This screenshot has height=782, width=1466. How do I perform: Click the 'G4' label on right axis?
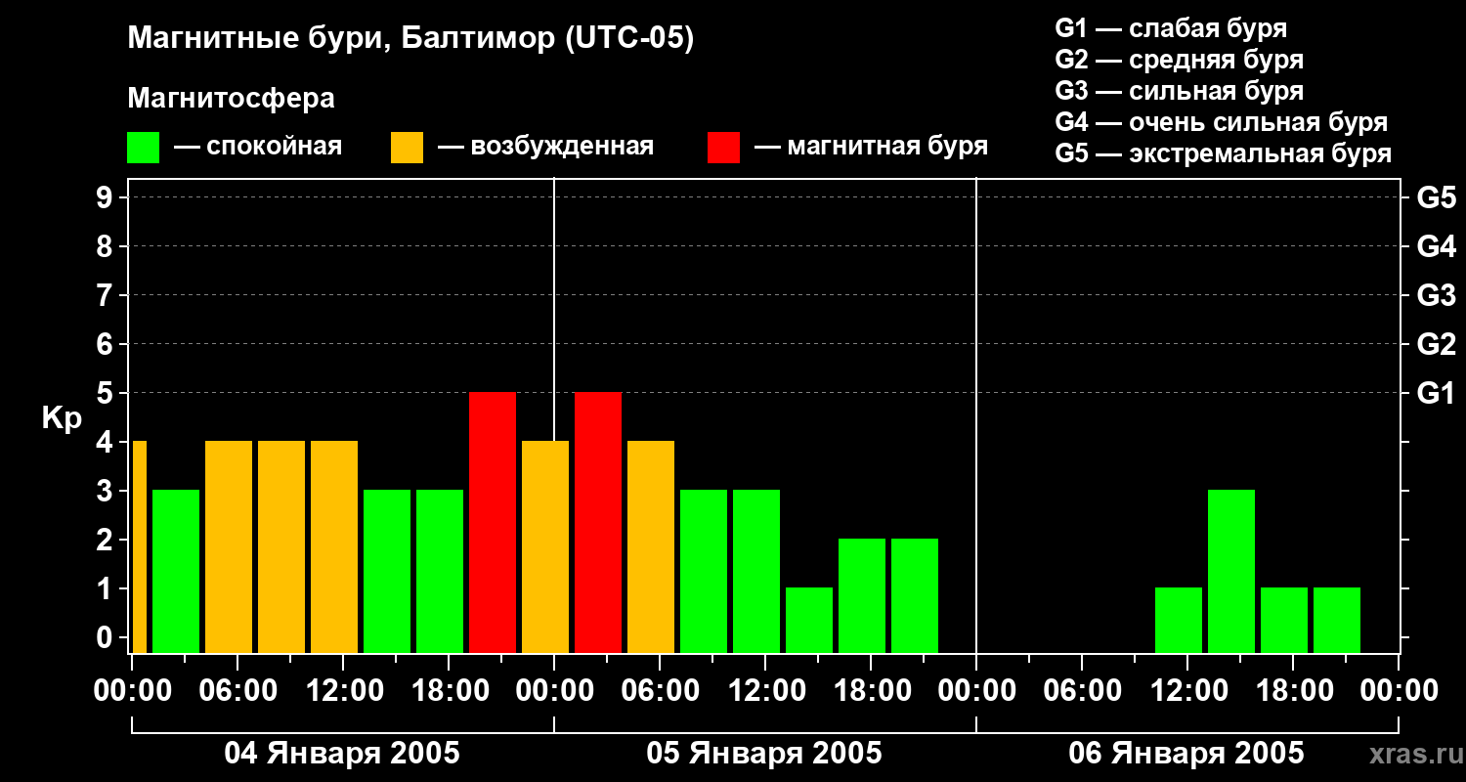(x=1436, y=246)
